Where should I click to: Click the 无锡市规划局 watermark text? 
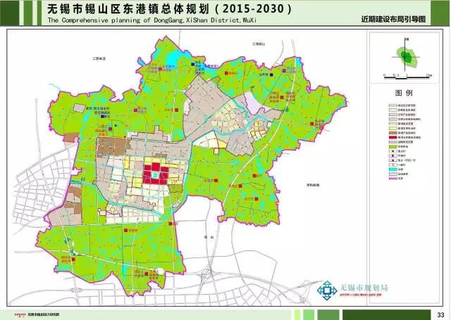(x=365, y=288)
